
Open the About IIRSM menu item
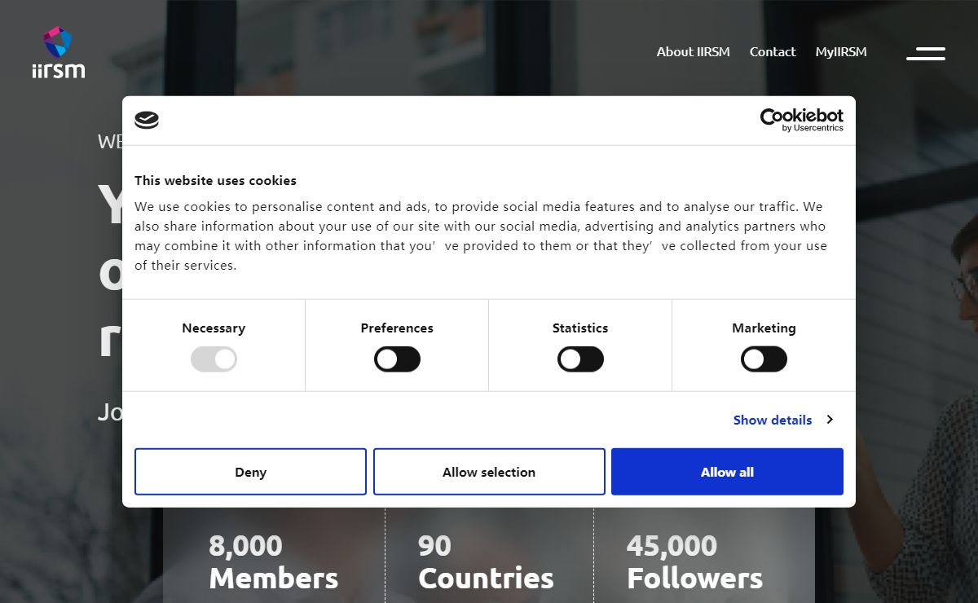[694, 51]
